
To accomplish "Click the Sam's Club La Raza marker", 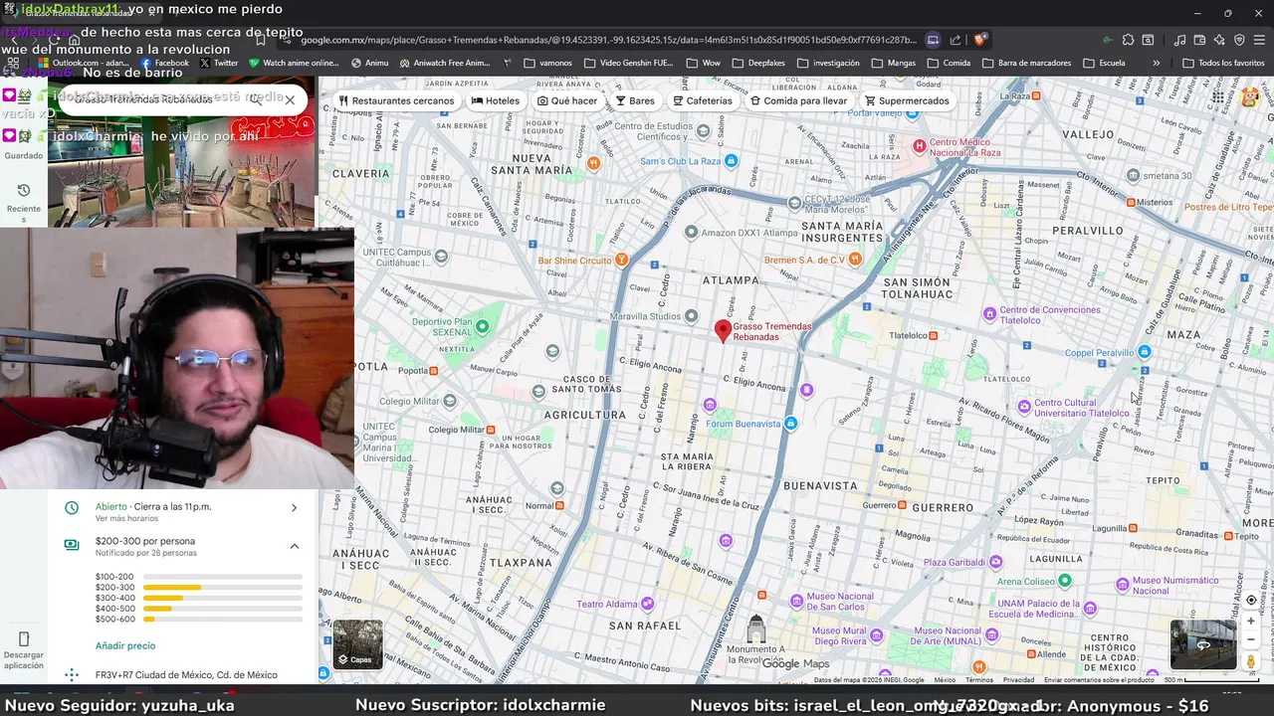I will tap(732, 161).
